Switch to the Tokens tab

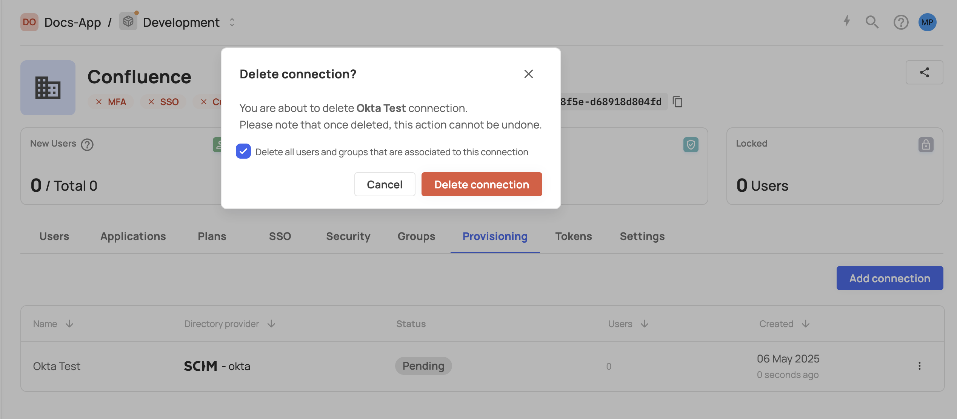(x=573, y=236)
